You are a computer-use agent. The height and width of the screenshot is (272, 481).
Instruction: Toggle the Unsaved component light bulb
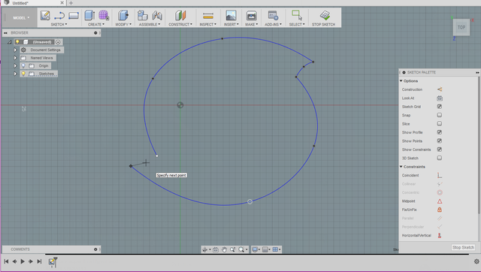pos(17,42)
